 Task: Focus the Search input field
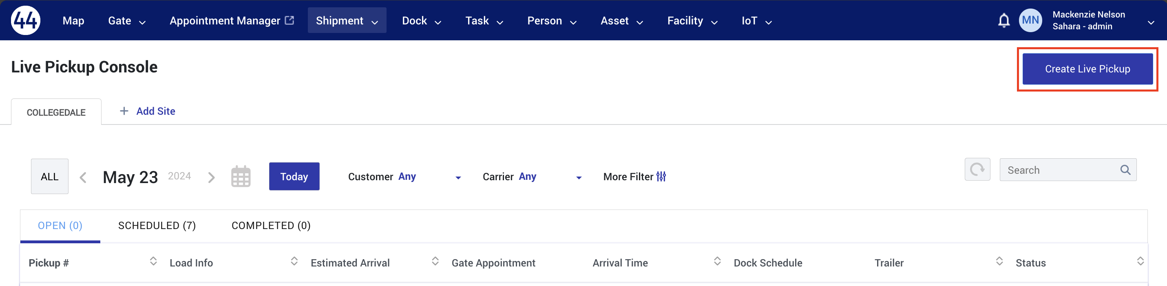1059,170
